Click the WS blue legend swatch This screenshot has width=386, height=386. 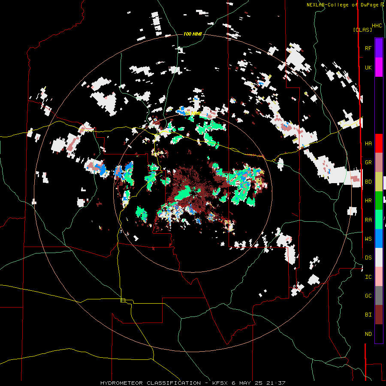379,238
